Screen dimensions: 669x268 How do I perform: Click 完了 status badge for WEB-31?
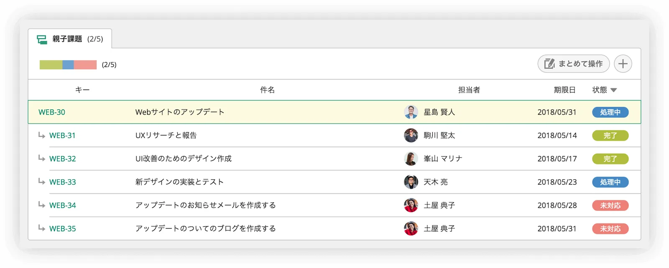(x=610, y=136)
